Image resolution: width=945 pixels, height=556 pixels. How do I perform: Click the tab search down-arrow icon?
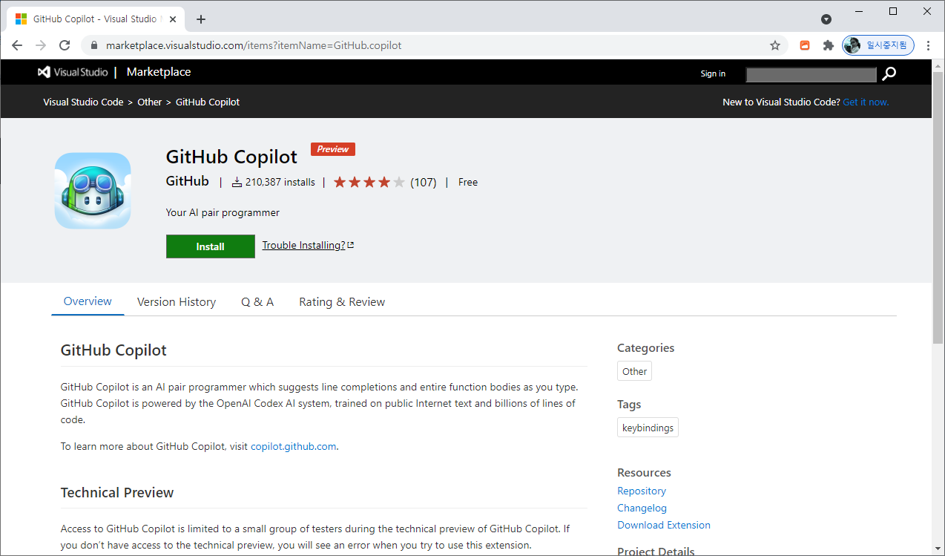[826, 19]
